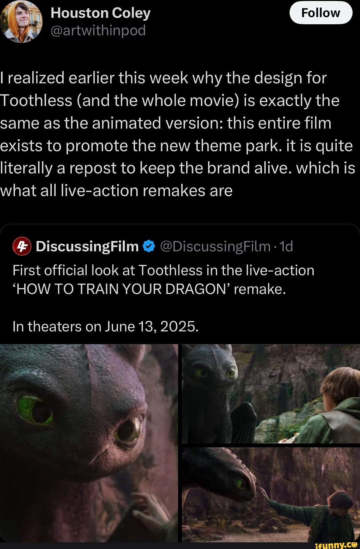Open the image of hand touching Toothless's snout
Screen dimensions: 360x549
[271, 494]
